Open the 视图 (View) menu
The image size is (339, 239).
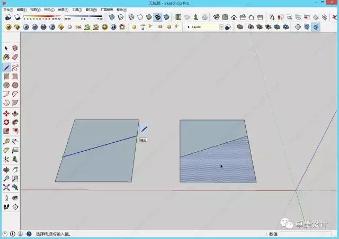(x=35, y=10)
